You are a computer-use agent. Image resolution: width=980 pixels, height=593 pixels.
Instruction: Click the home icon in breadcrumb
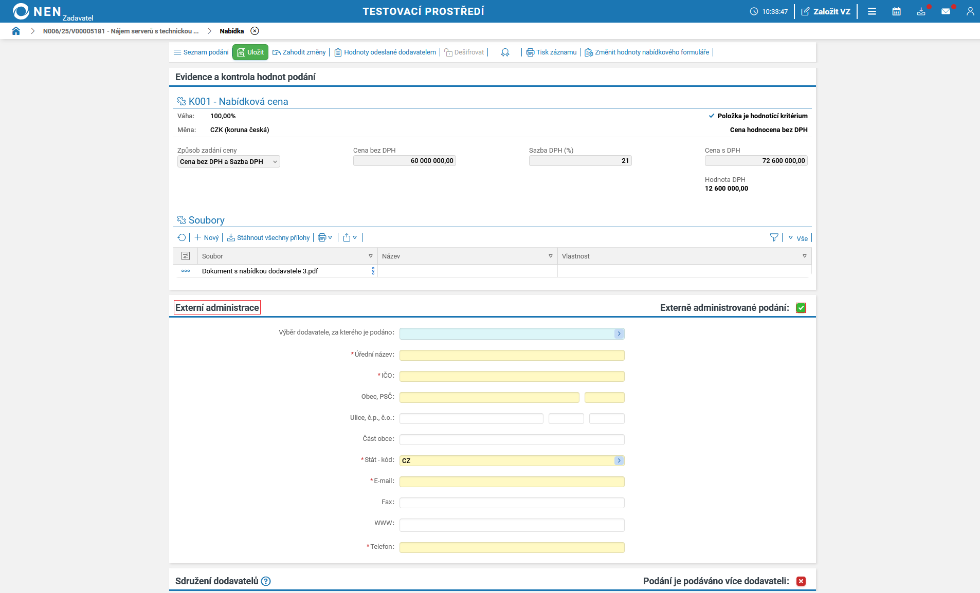pos(16,31)
